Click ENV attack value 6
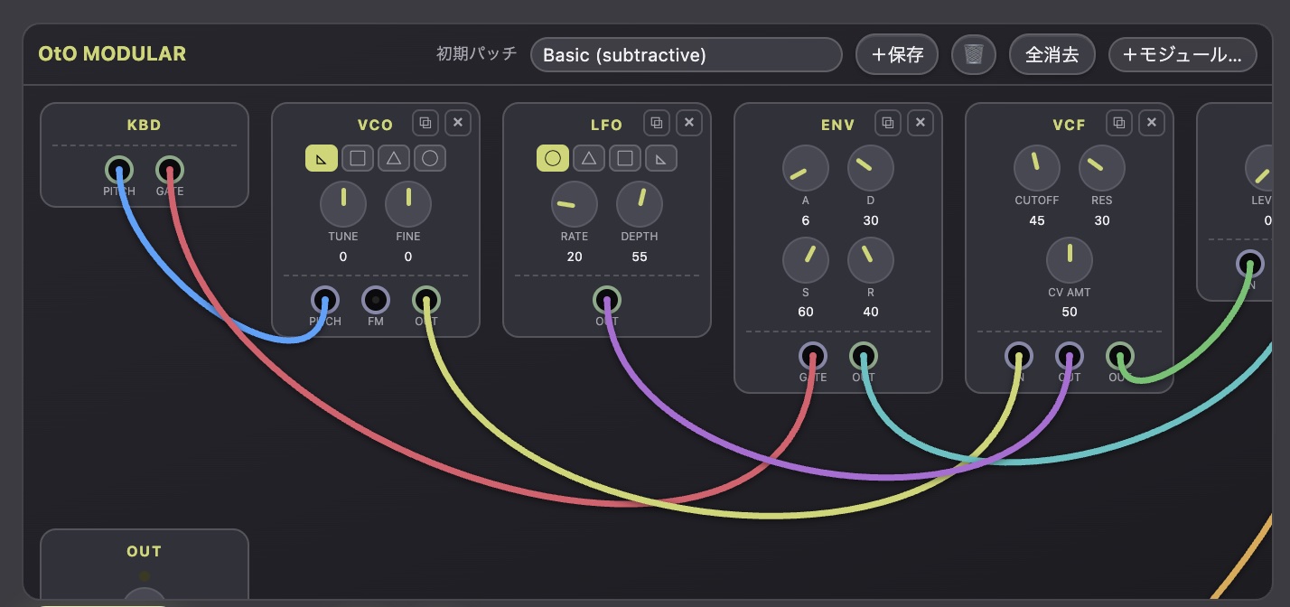1290x607 pixels. tap(806, 220)
